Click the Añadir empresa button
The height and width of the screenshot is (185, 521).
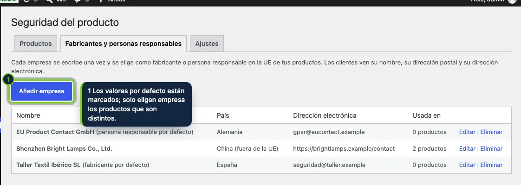41,91
